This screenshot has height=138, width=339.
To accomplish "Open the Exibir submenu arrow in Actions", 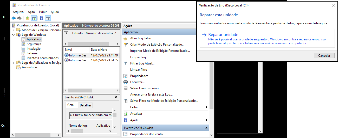I will pos(206,107).
